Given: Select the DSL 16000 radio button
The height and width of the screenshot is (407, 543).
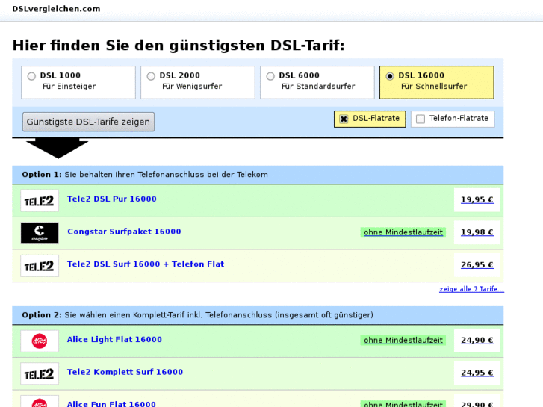Looking at the screenshot, I should tap(390, 76).
